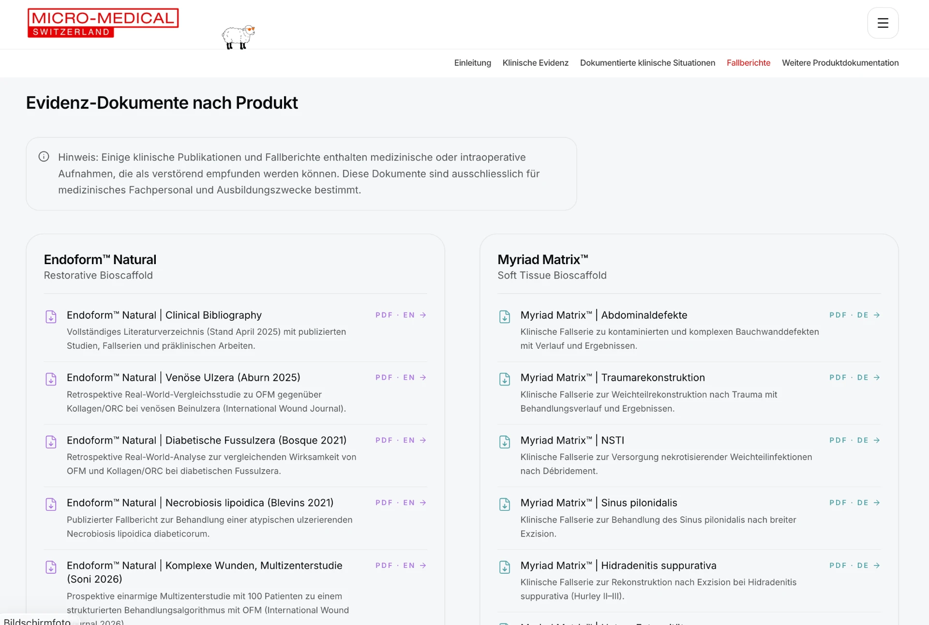The image size is (929, 625).
Task: Click arrow icon next to Traumarekonstruktion PDF
Action: 877,377
